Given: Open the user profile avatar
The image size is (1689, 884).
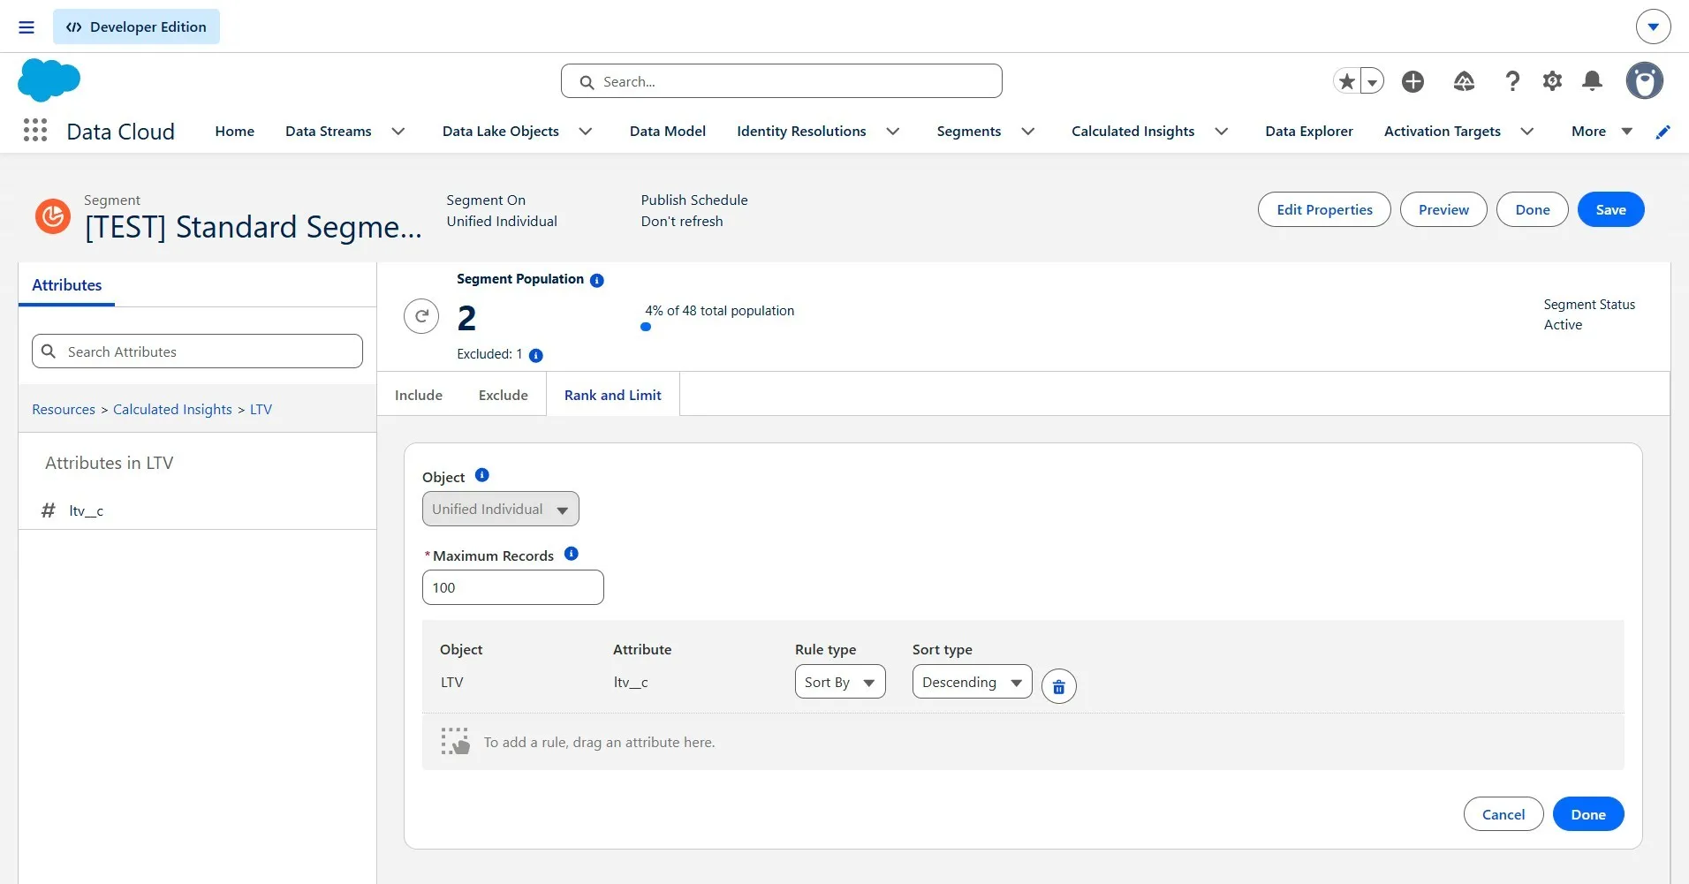Looking at the screenshot, I should point(1645,81).
